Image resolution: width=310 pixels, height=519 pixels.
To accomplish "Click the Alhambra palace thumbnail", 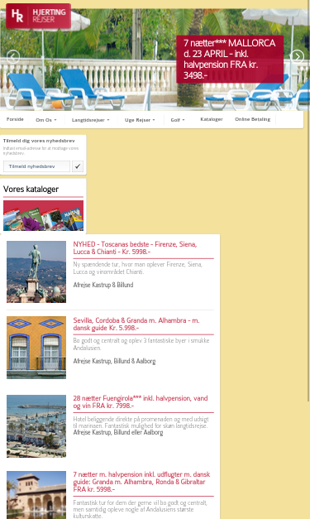I will (x=36, y=495).
